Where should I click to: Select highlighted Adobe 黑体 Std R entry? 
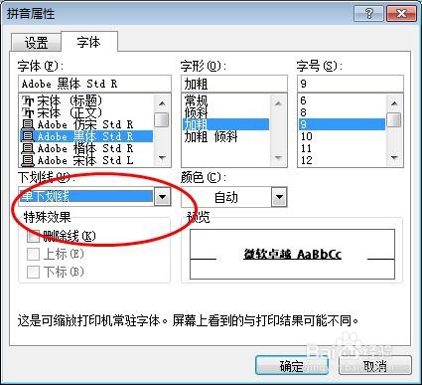[86, 136]
